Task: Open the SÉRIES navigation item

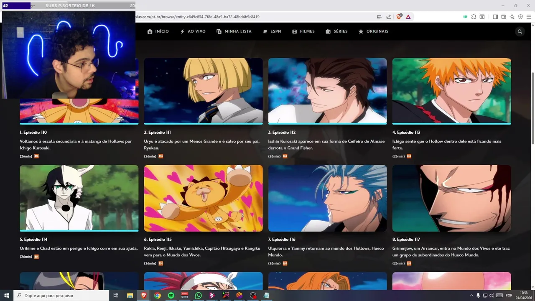Action: tap(336, 31)
